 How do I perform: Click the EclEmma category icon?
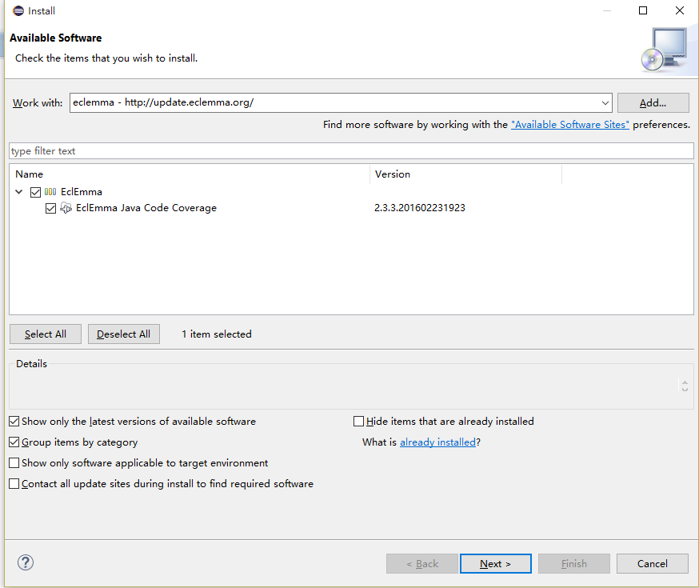point(50,192)
